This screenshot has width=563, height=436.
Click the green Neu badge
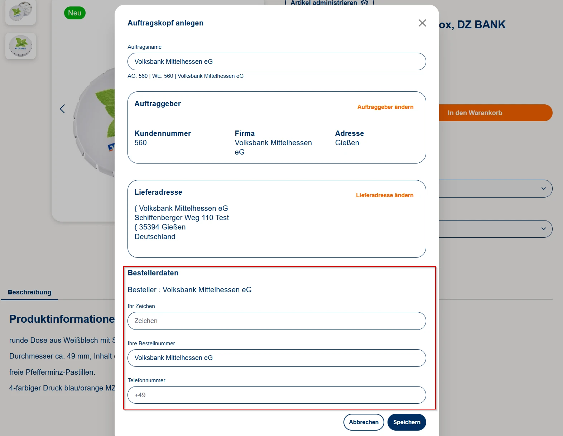point(74,13)
